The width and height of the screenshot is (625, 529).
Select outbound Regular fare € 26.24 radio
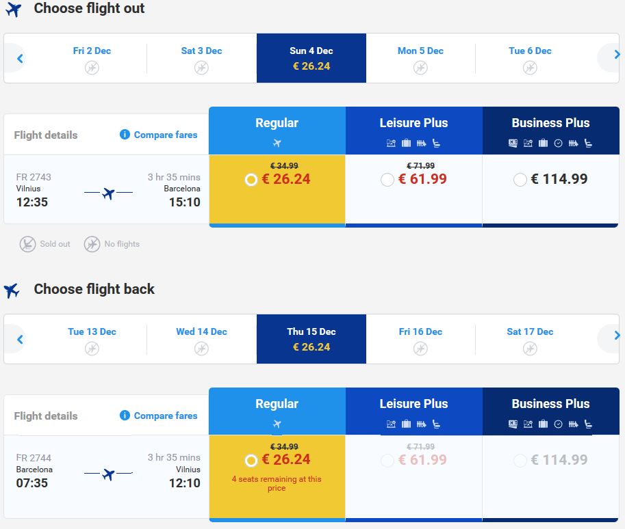tap(251, 180)
